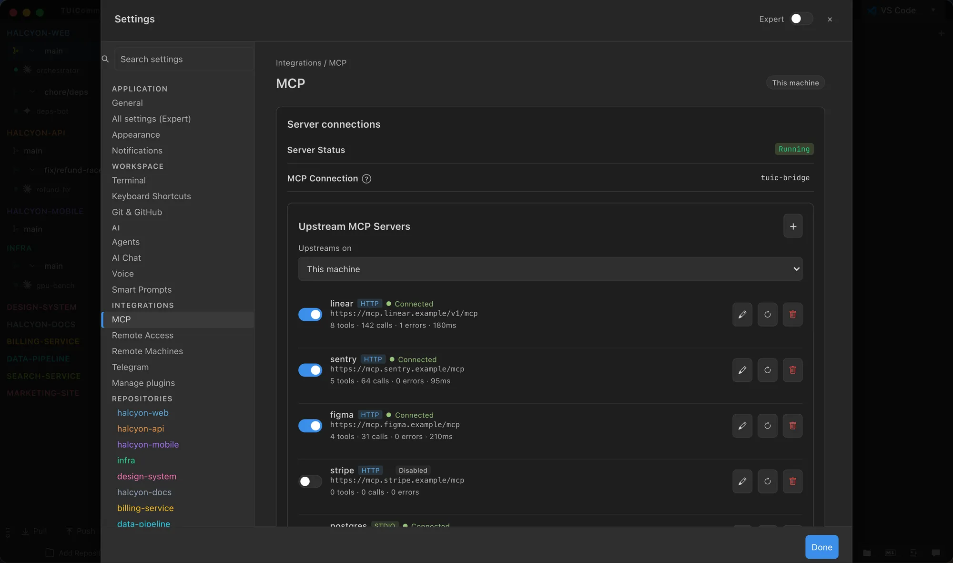Turn off the figma server
The width and height of the screenshot is (953, 563).
pos(310,426)
